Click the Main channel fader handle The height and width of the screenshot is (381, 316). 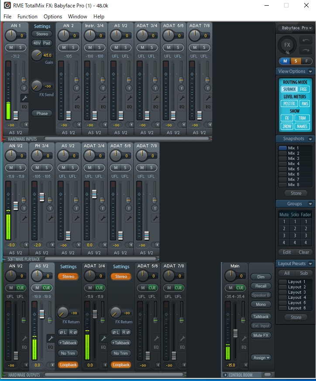235,333
